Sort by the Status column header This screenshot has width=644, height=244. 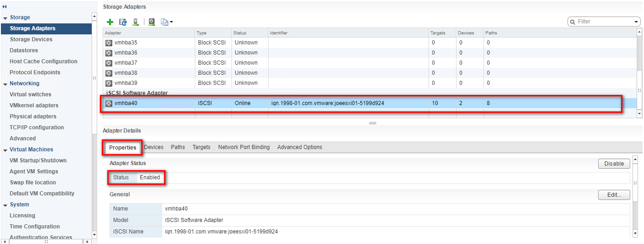[x=250, y=33]
